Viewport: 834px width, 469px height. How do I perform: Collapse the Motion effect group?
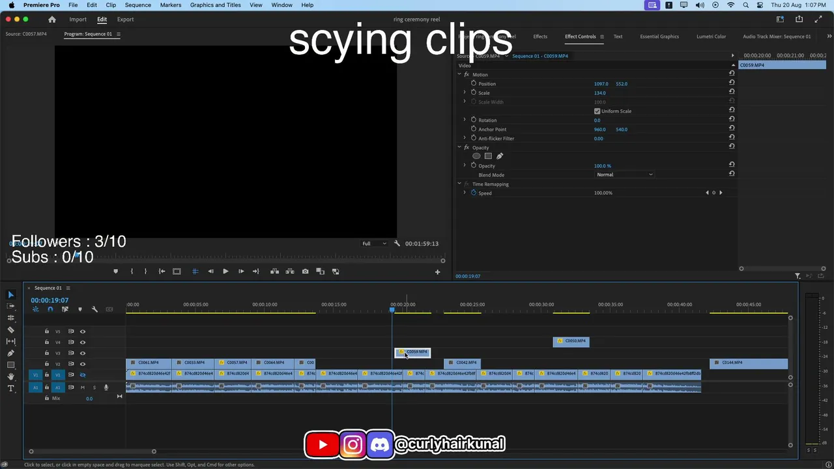[459, 74]
